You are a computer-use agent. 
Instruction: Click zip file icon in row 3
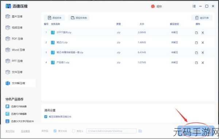pyautogui.click(x=53, y=53)
